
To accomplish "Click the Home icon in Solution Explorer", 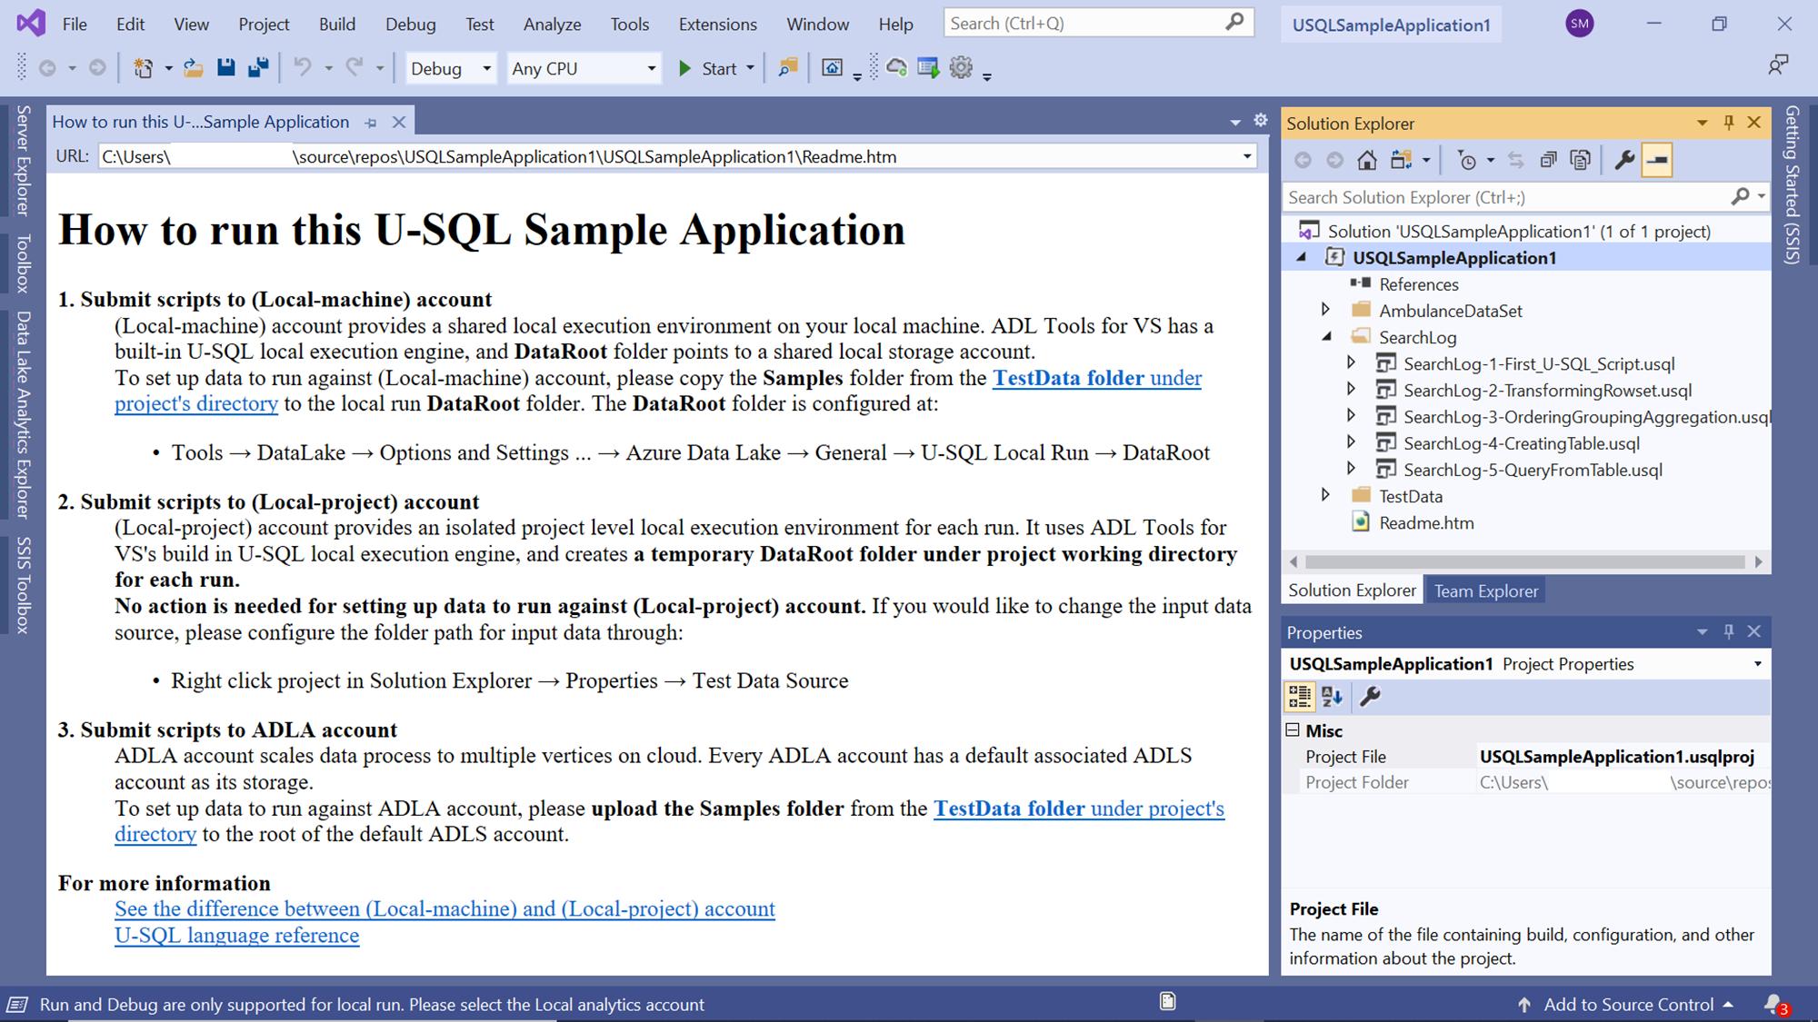I will pyautogui.click(x=1366, y=161).
